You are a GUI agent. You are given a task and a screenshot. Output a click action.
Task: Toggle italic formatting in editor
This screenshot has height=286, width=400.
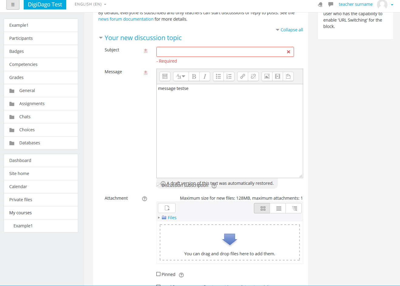tap(205, 76)
